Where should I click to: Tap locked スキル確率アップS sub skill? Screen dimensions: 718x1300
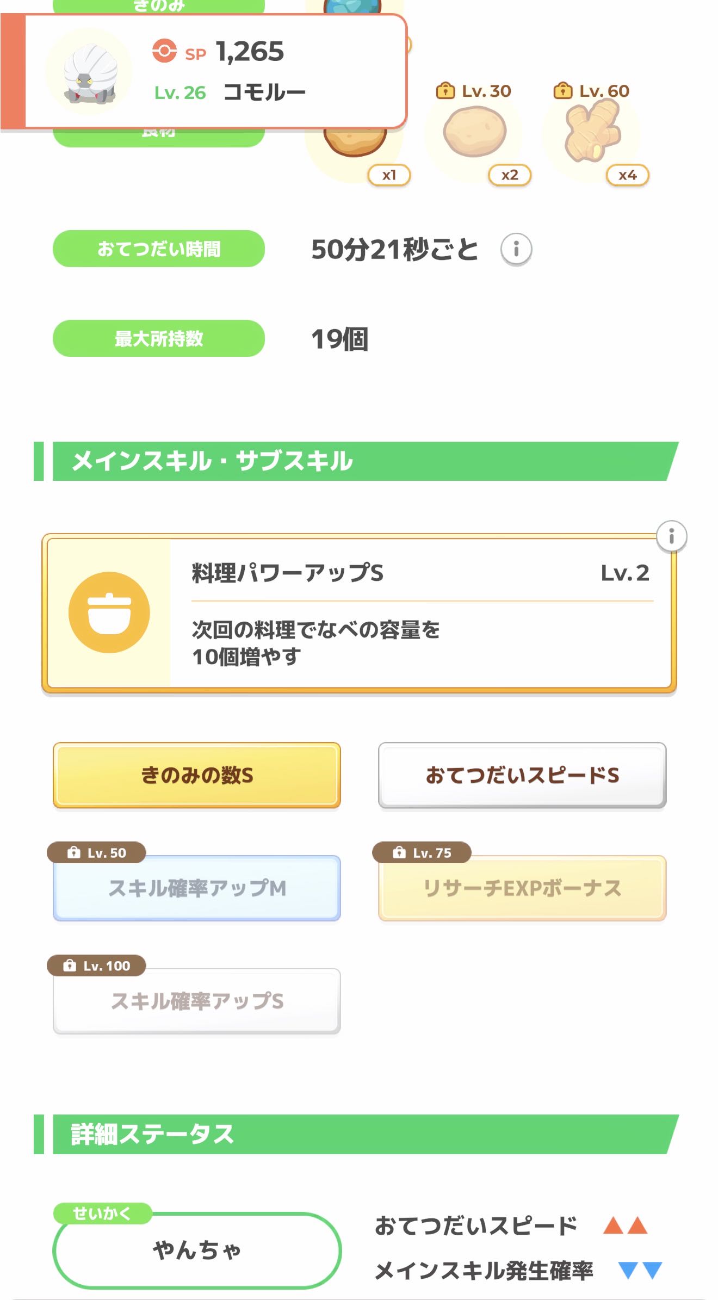[196, 1001]
